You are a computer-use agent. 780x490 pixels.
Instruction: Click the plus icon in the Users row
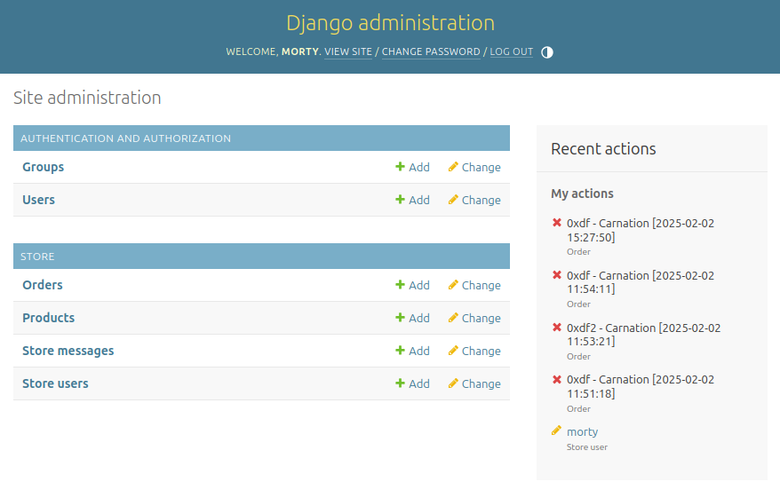pyautogui.click(x=400, y=200)
